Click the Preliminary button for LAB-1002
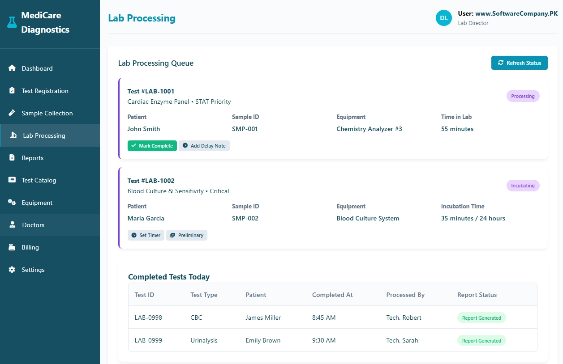The height and width of the screenshot is (364, 563). [x=187, y=235]
